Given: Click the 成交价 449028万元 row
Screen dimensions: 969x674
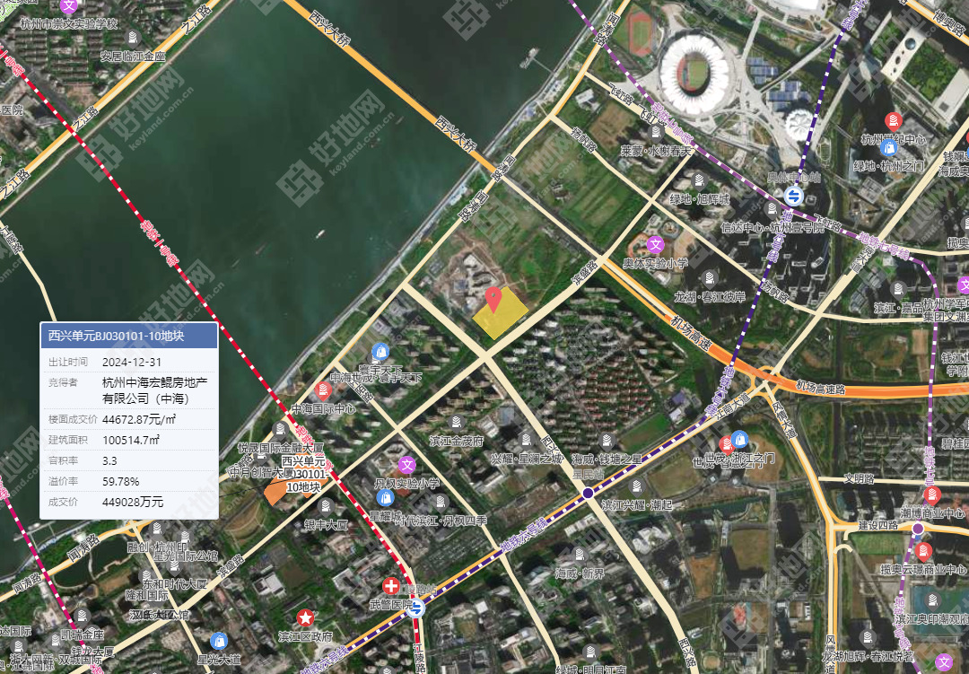Looking at the screenshot, I should pos(129,502).
